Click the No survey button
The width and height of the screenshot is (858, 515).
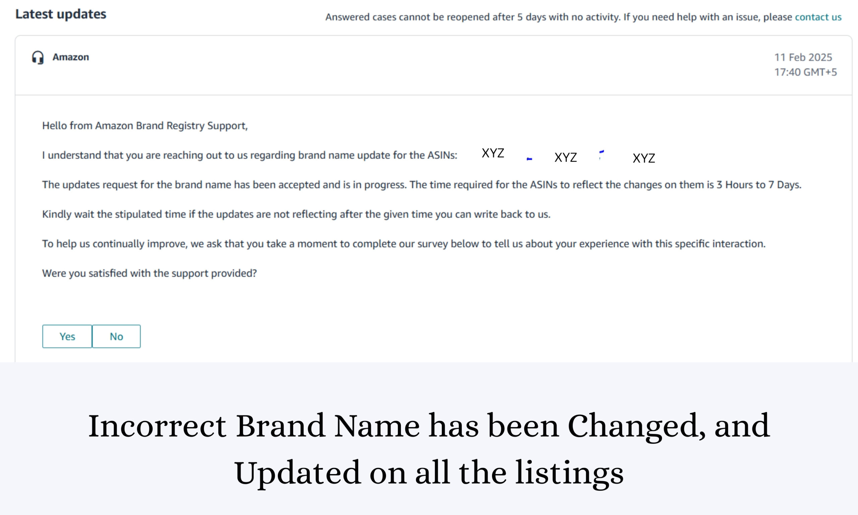pyautogui.click(x=117, y=336)
